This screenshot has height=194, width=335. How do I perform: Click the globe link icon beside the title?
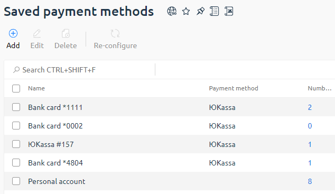click(172, 11)
